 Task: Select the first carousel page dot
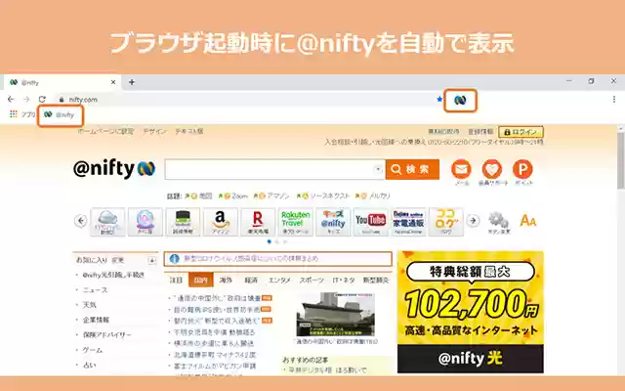270,241
